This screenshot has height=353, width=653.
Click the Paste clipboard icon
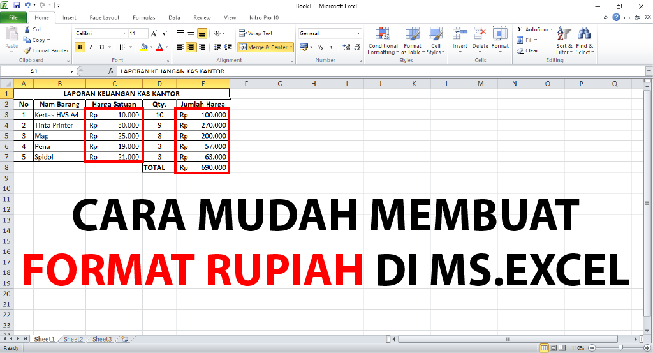pyautogui.click(x=11, y=34)
